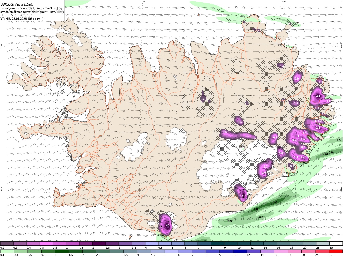
Task: Click the '20W' longitude label
Action: [x=143, y=1]
